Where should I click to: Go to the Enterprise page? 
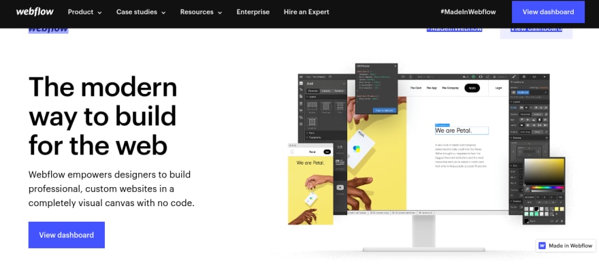point(253,12)
